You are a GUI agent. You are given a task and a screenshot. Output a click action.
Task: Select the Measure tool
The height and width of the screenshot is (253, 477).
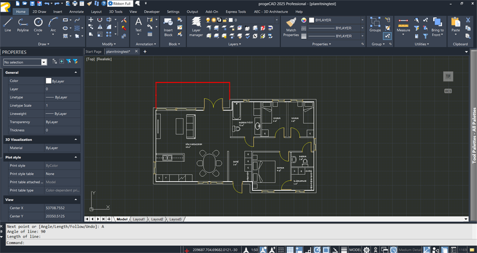coord(403,24)
